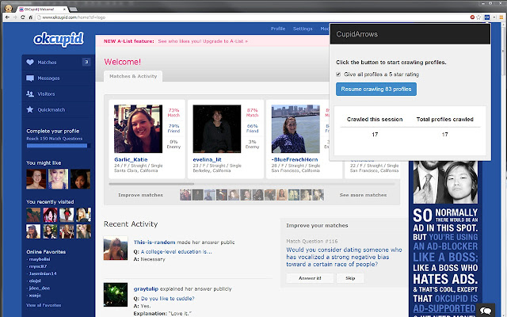This screenshot has width=507, height=317.
Task: Click Resume crawling 83 profiles button
Action: click(376, 89)
